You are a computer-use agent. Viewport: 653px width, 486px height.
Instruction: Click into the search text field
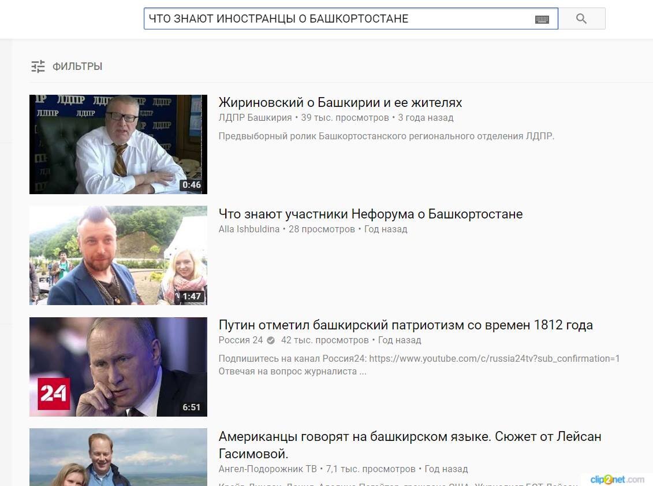(338, 18)
